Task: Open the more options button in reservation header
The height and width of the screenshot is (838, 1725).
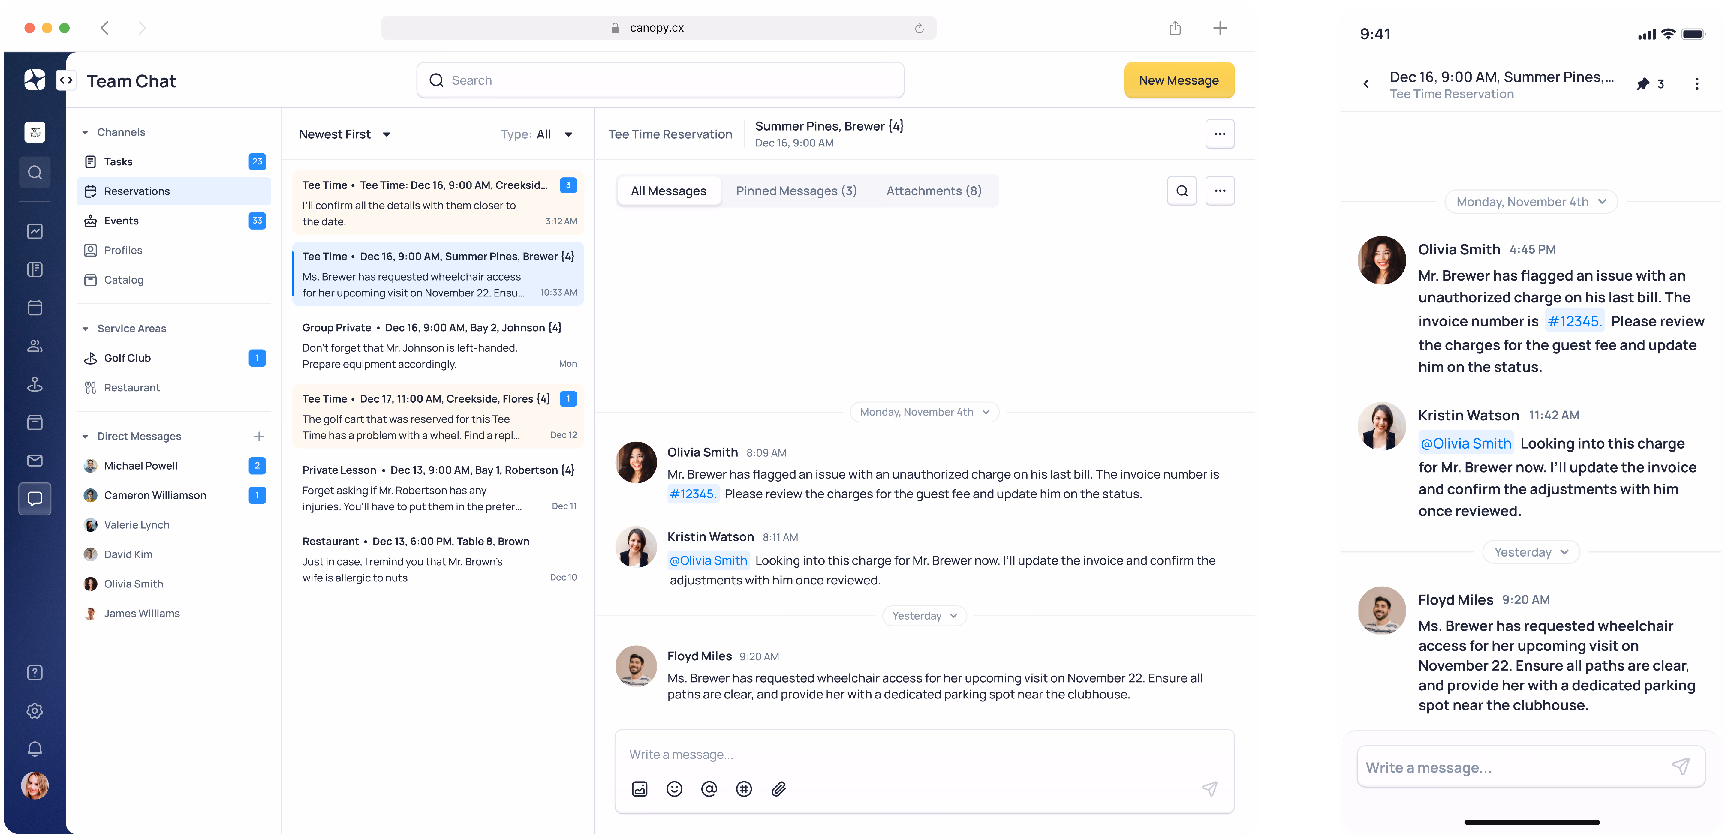Action: coord(1220,134)
